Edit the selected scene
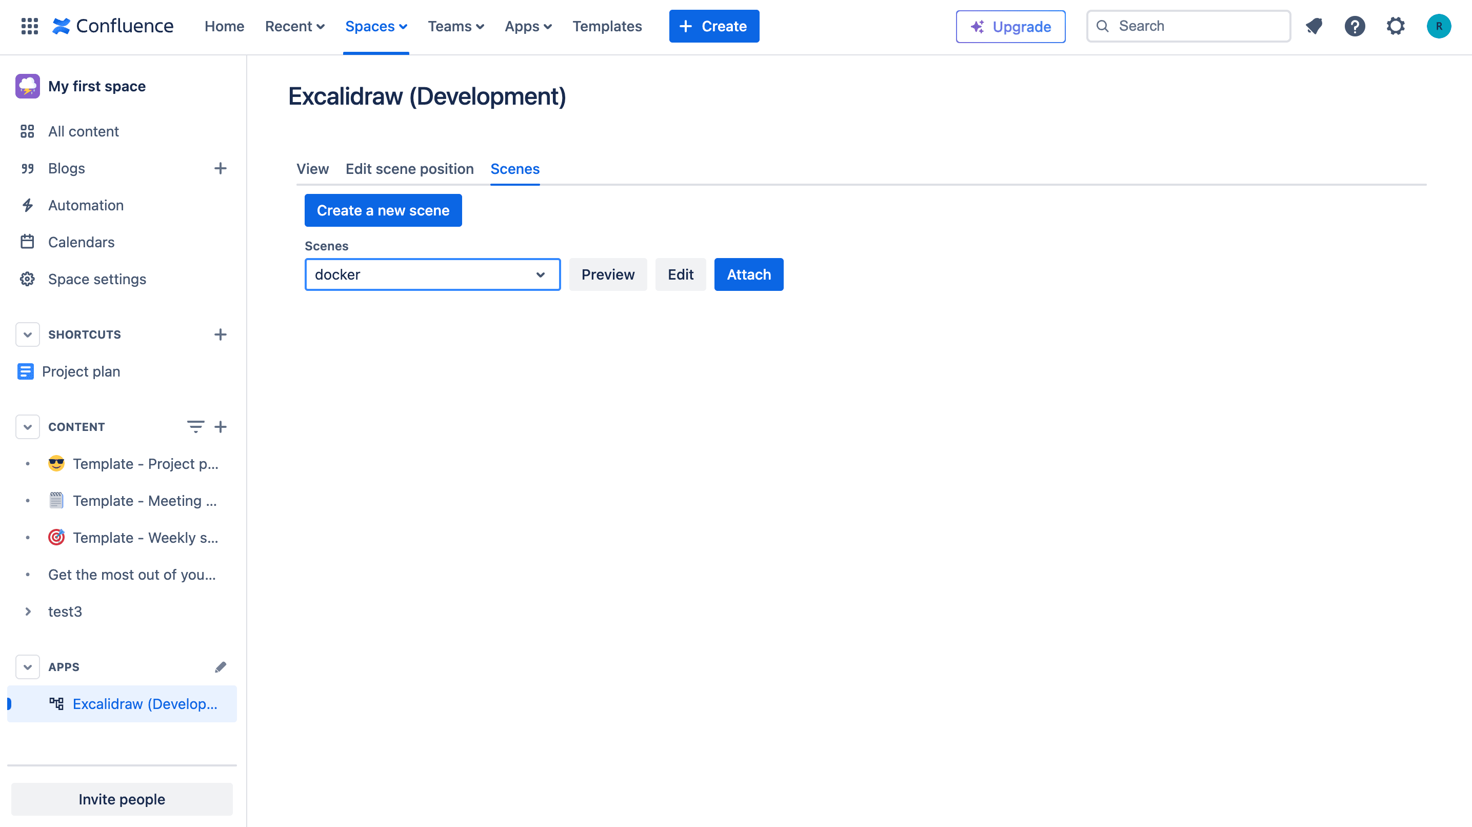This screenshot has height=827, width=1472. [x=681, y=274]
